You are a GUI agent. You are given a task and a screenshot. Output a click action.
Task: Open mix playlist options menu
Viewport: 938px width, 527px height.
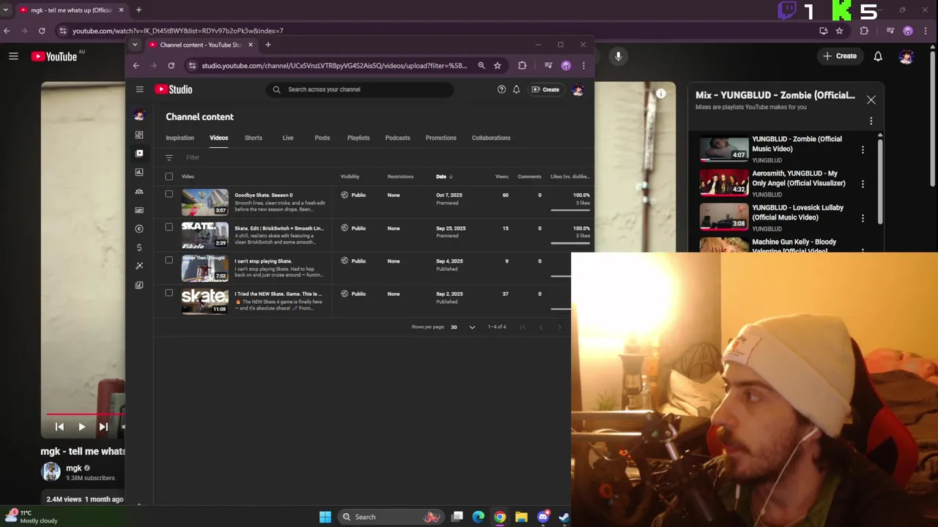[x=871, y=121]
